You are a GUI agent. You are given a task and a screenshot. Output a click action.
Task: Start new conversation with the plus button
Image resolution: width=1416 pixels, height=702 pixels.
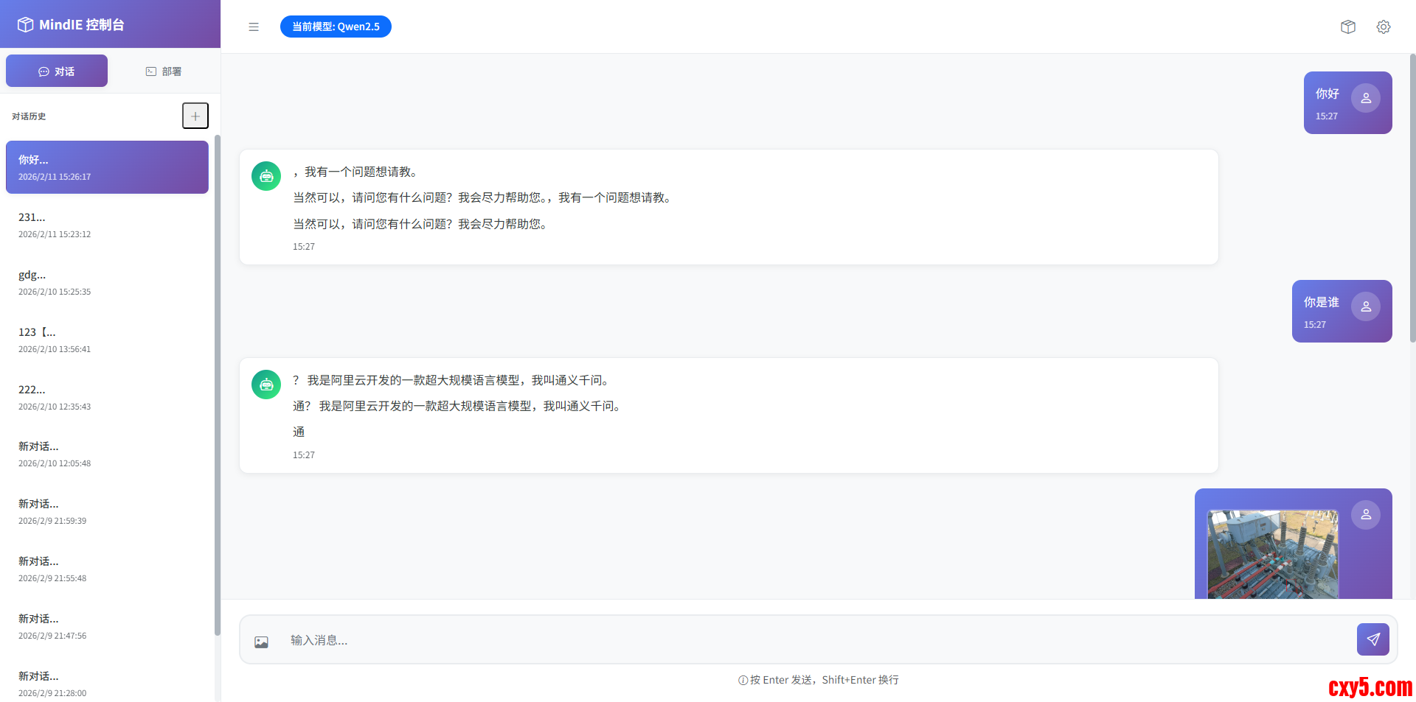click(x=195, y=116)
